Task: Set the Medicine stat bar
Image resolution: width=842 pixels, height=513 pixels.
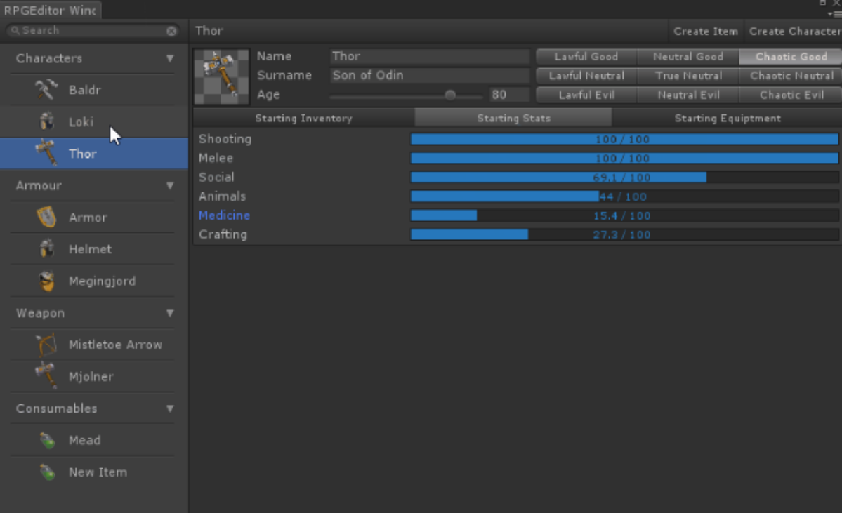Action: pyautogui.click(x=624, y=215)
